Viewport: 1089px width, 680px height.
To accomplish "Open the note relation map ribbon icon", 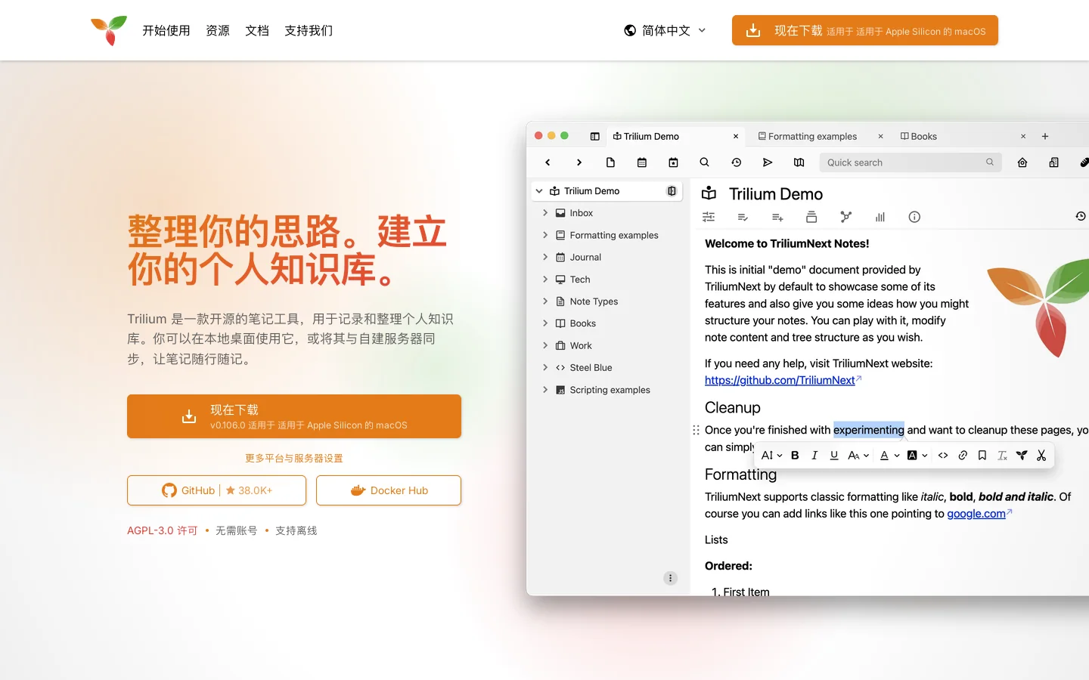I will click(x=845, y=217).
